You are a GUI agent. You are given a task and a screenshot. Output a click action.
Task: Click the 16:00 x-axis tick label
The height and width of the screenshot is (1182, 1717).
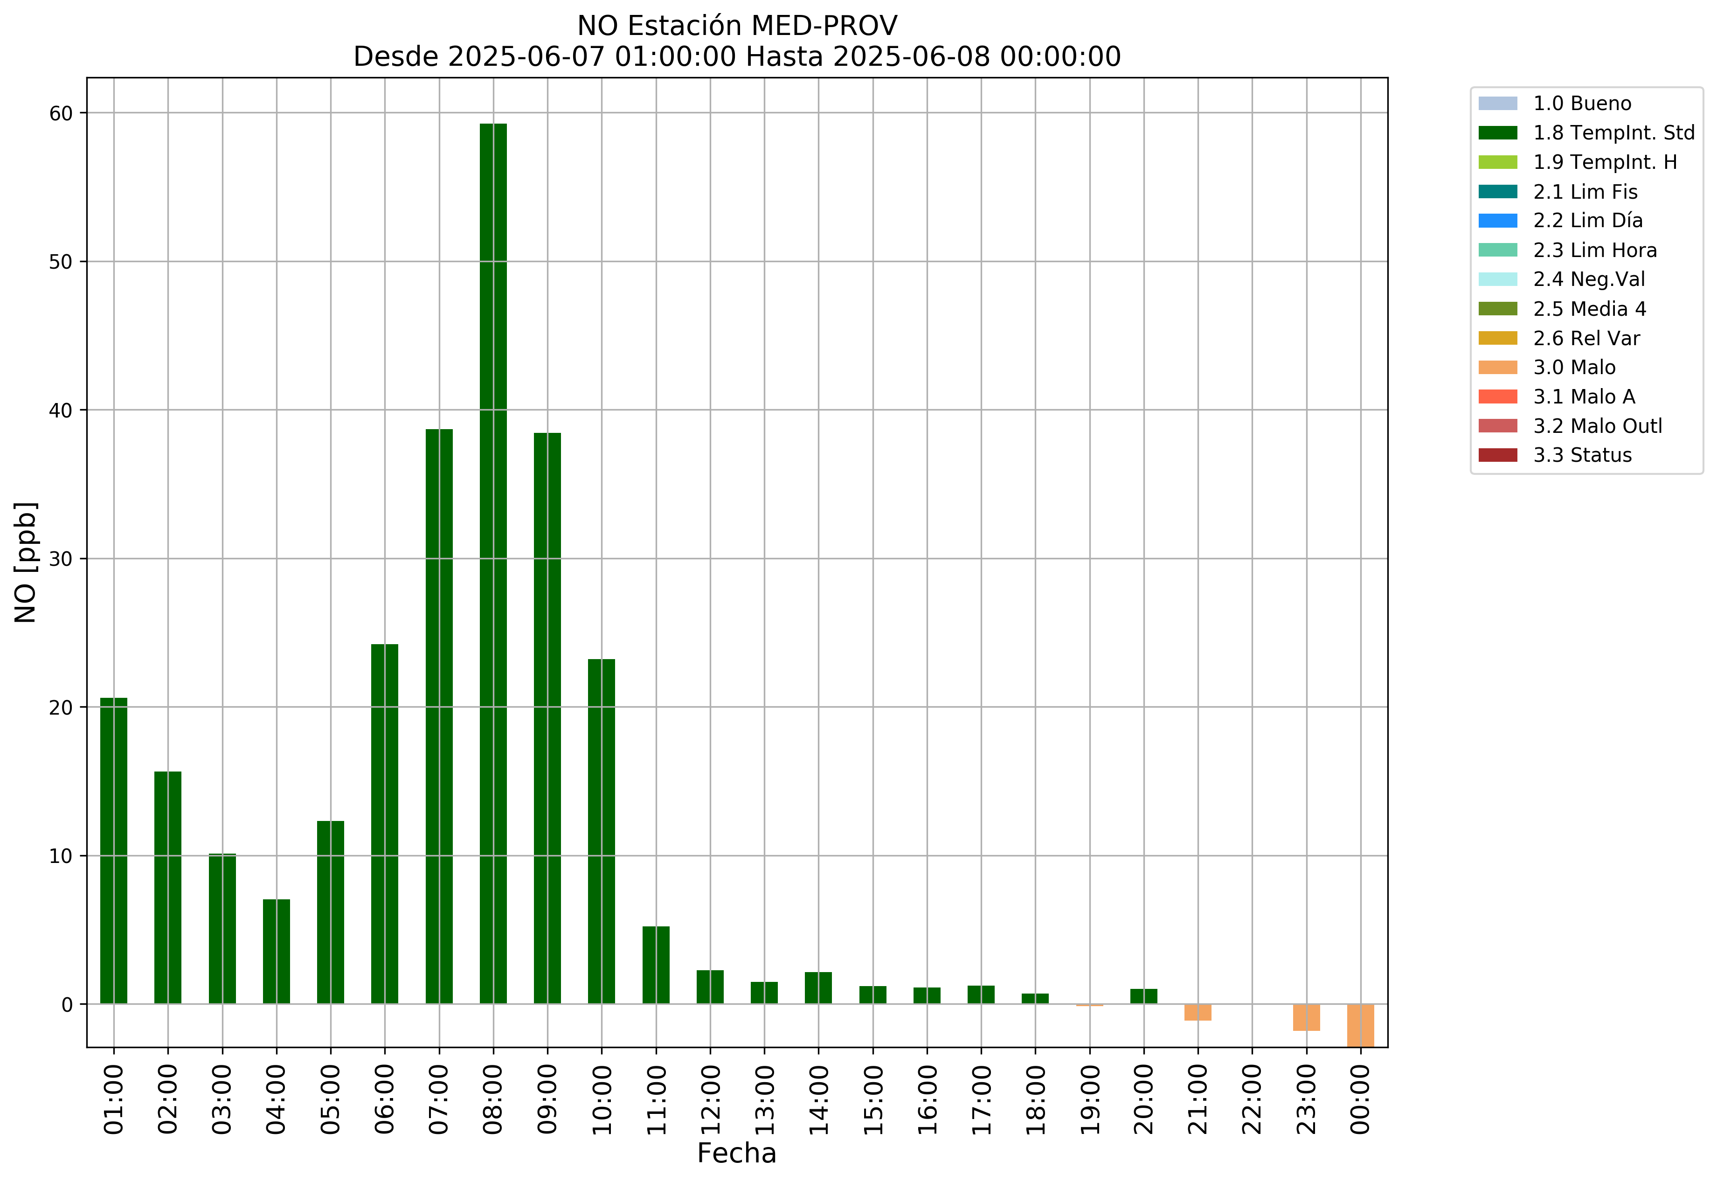coord(926,1099)
